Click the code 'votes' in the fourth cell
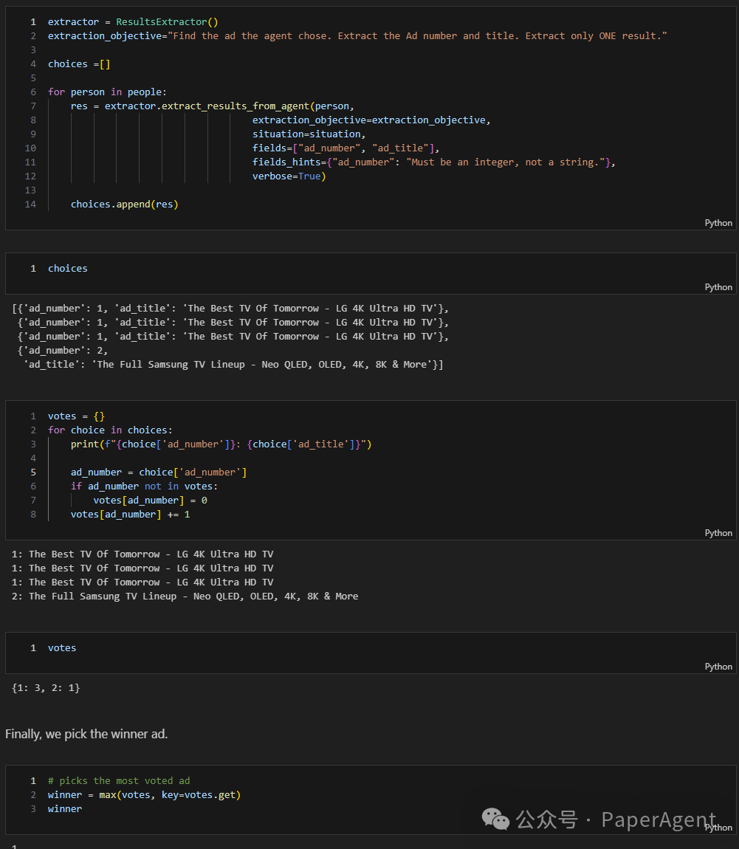Image resolution: width=739 pixels, height=849 pixels. [x=62, y=648]
